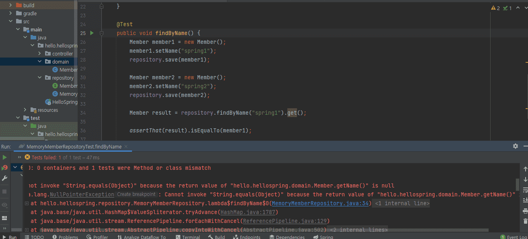
Task: Go up the stack trace arrow
Action: [525, 169]
